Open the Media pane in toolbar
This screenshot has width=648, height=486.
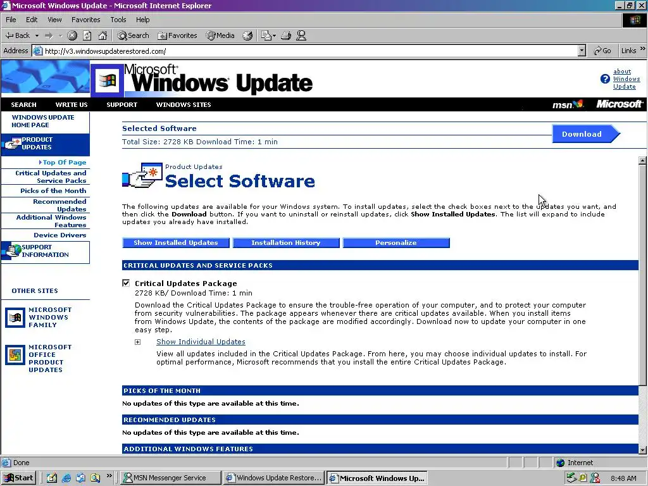[220, 35]
